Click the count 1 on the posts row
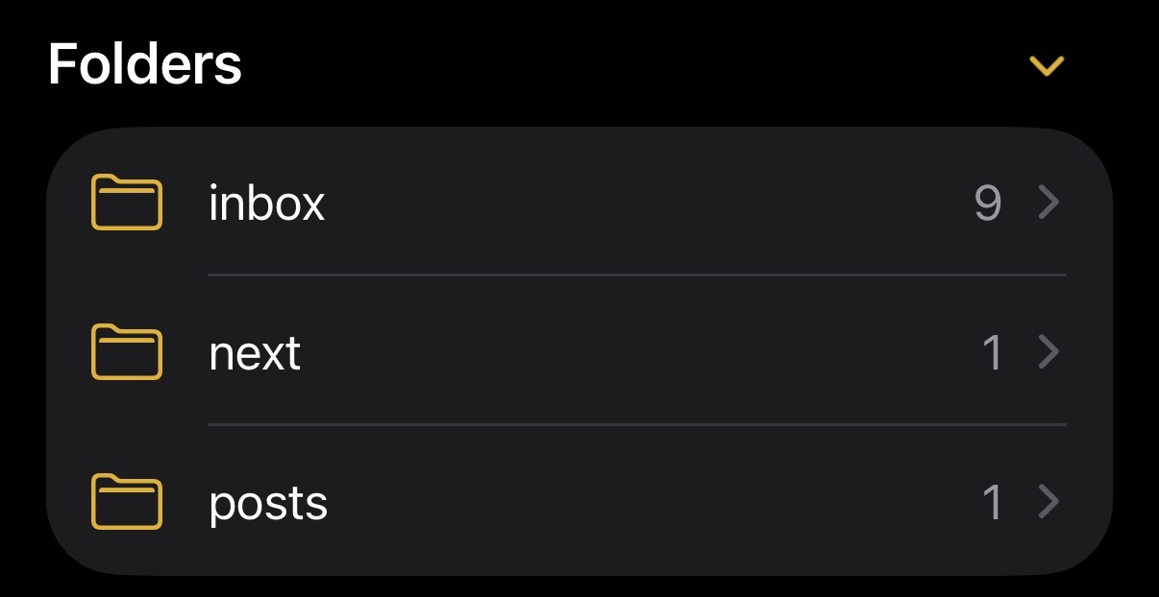 pyautogui.click(x=993, y=502)
